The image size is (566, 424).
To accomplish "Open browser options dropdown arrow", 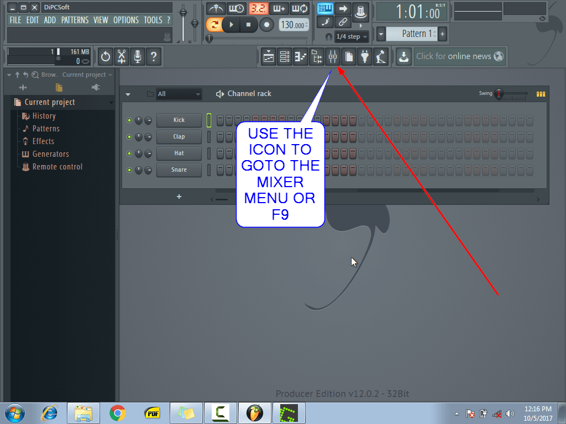I will [x=9, y=75].
